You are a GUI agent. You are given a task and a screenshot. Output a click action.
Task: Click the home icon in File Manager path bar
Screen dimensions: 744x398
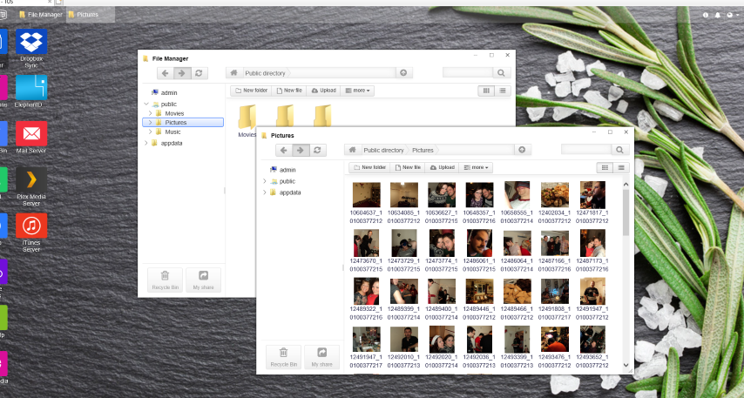click(234, 72)
